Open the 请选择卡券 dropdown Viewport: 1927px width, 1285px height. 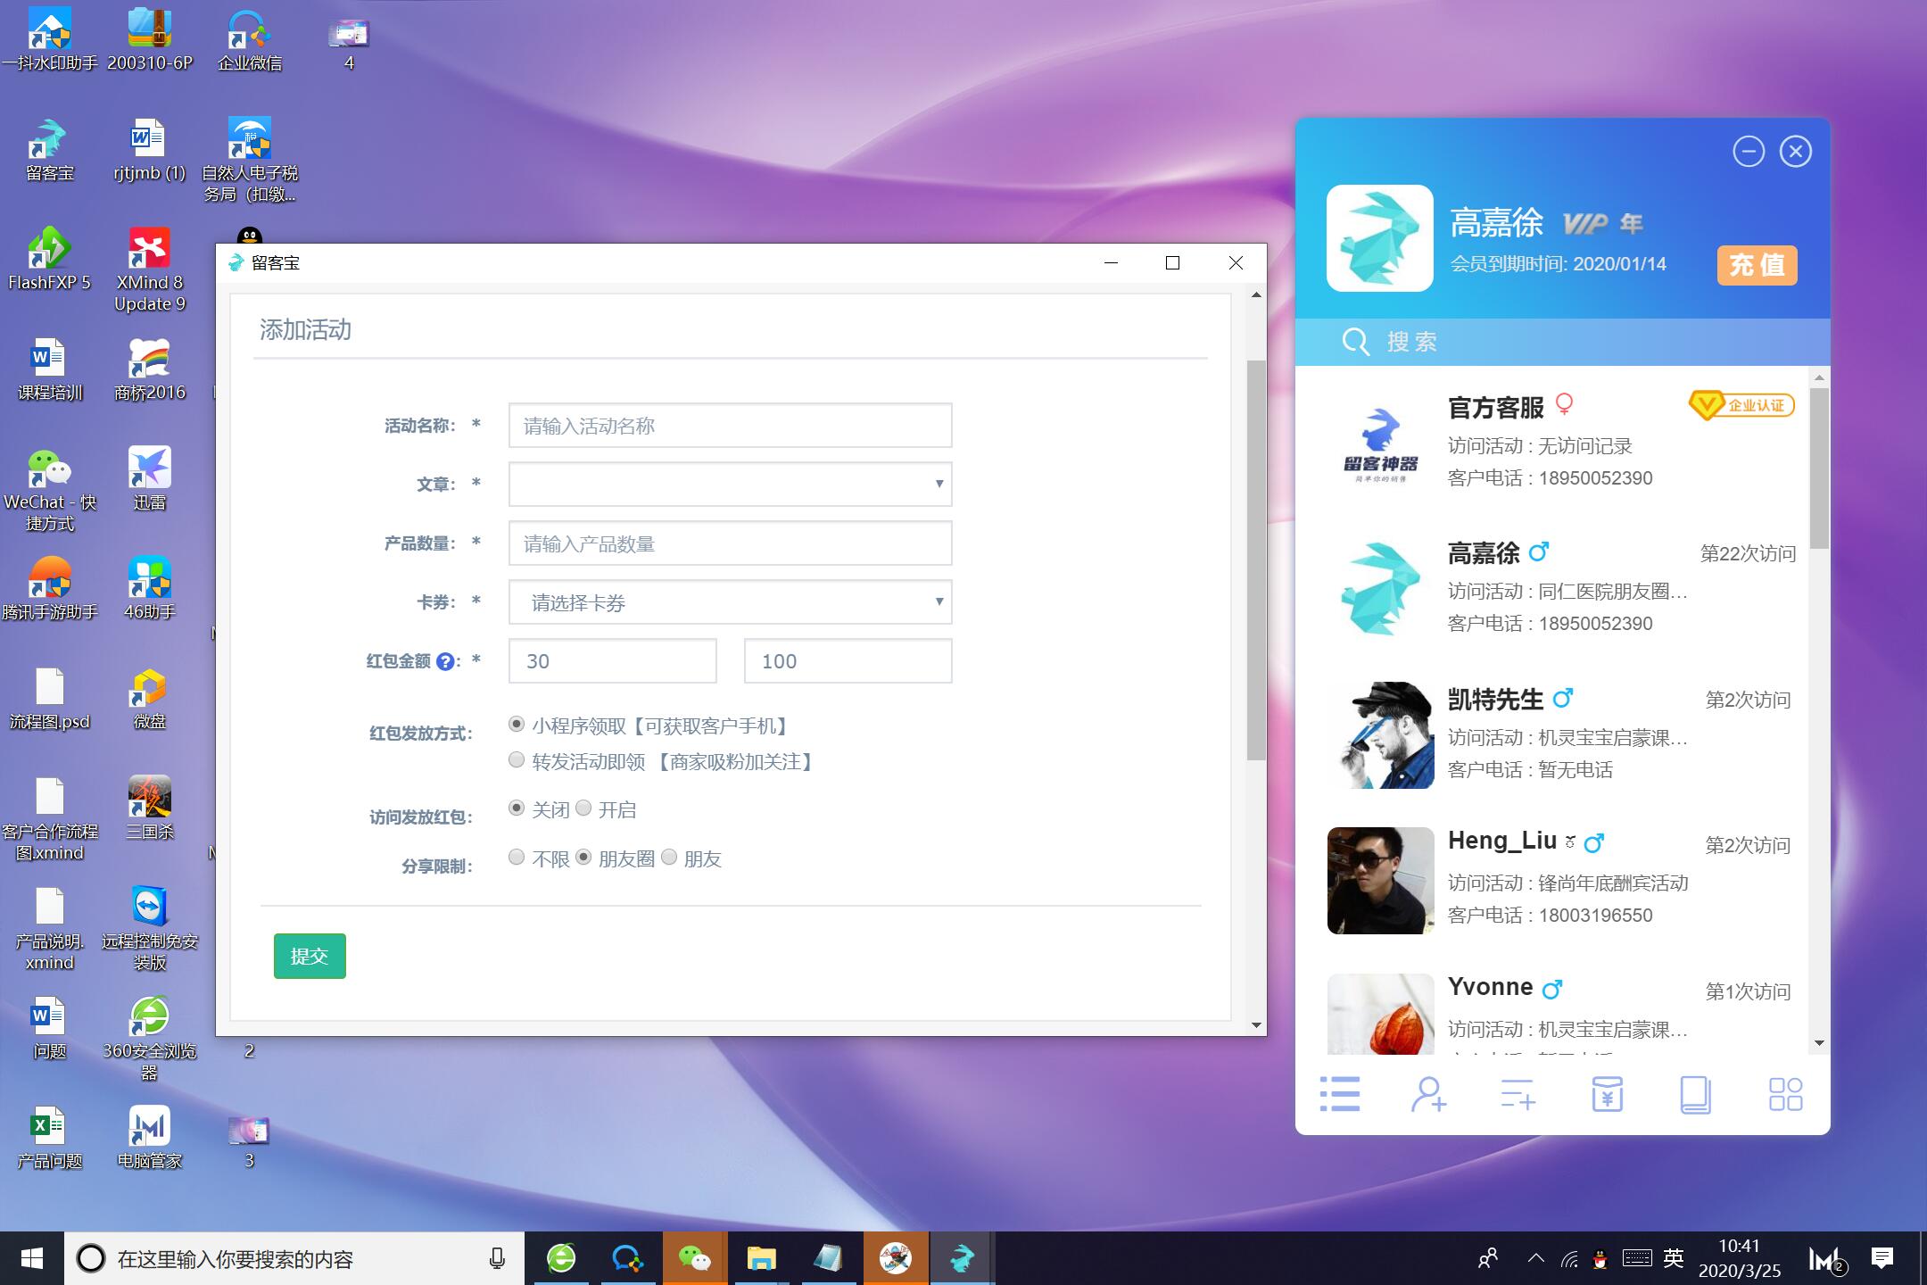tap(730, 602)
